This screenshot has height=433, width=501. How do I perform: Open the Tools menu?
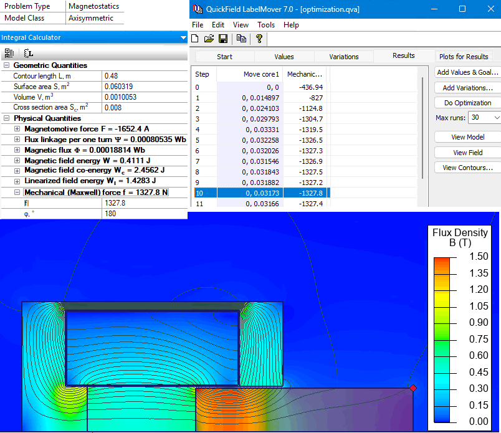(266, 25)
